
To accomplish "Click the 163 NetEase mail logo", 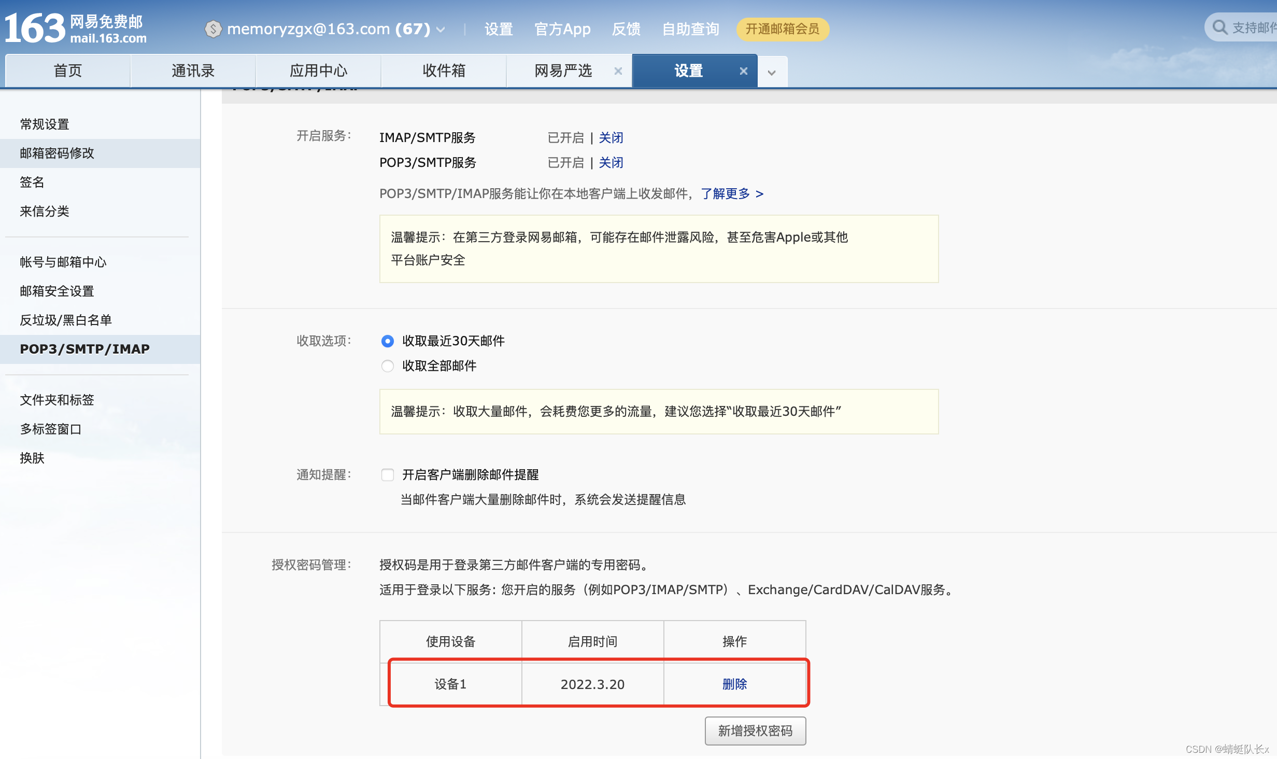I will pyautogui.click(x=75, y=29).
